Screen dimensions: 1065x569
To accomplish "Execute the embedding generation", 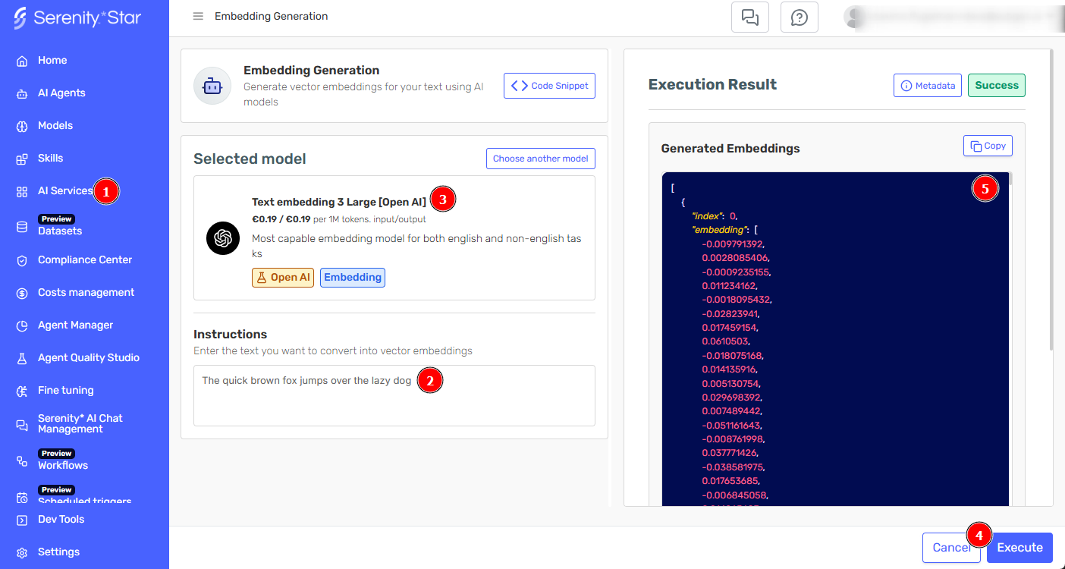I will (1019, 547).
